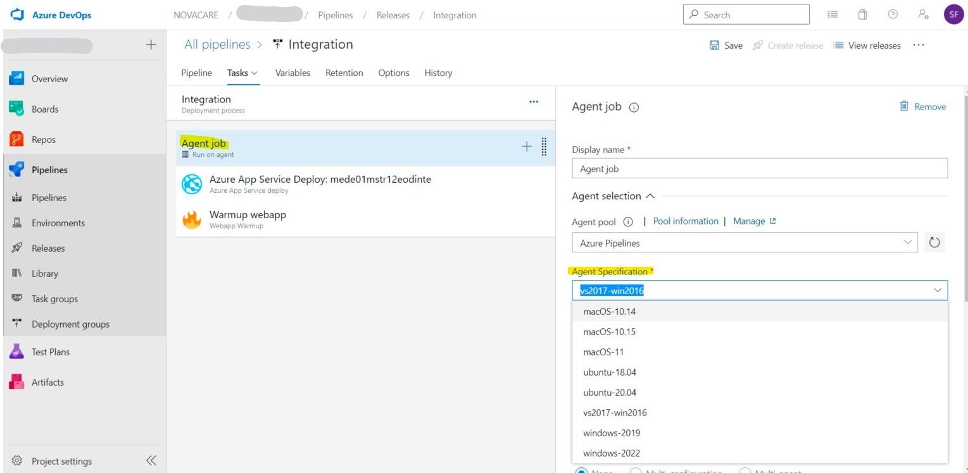Click the Agent job drag handle
This screenshot has height=473, width=968.
pos(544,147)
